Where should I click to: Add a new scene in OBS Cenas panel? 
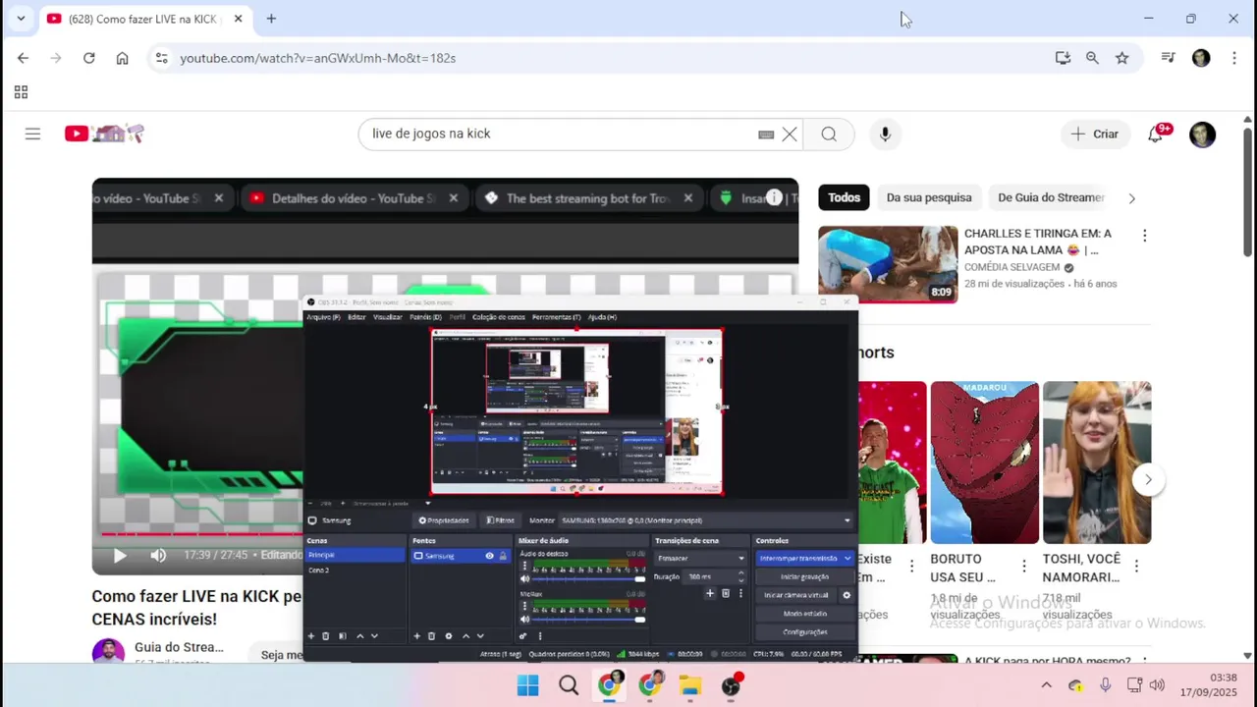click(311, 636)
